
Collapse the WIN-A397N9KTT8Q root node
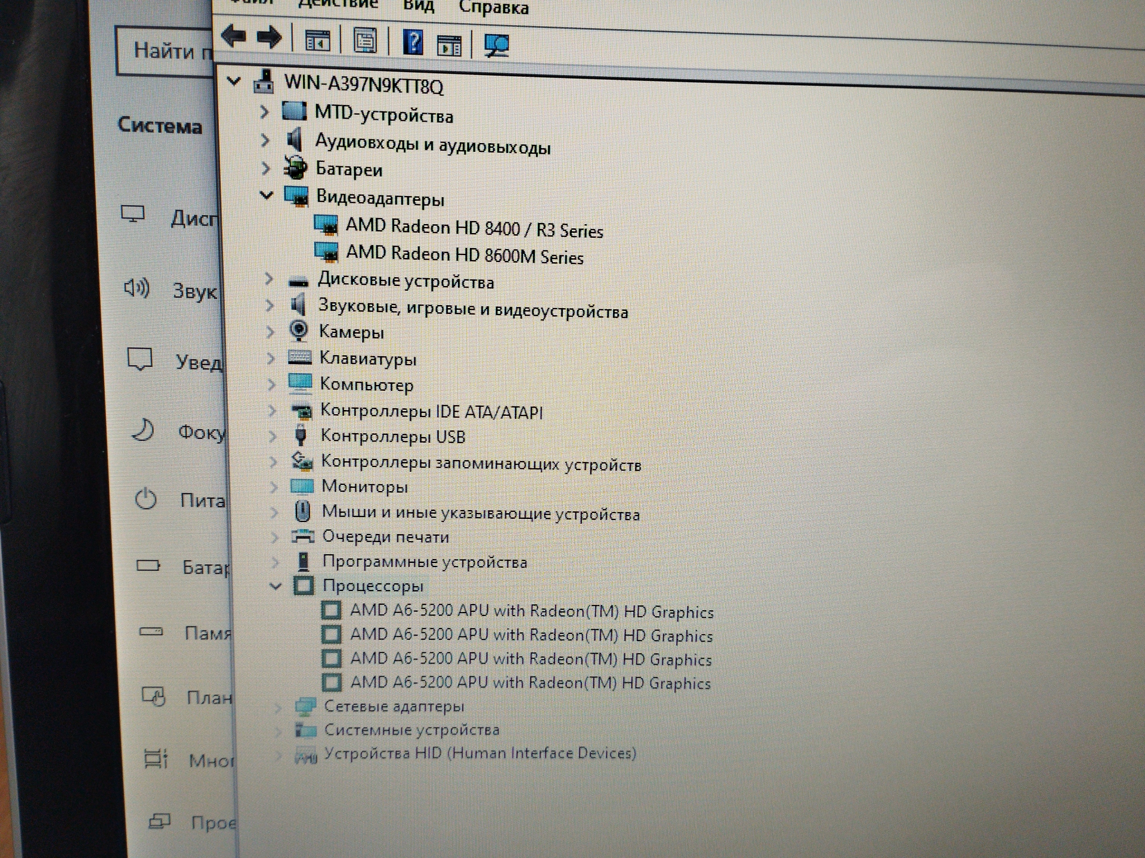234,80
